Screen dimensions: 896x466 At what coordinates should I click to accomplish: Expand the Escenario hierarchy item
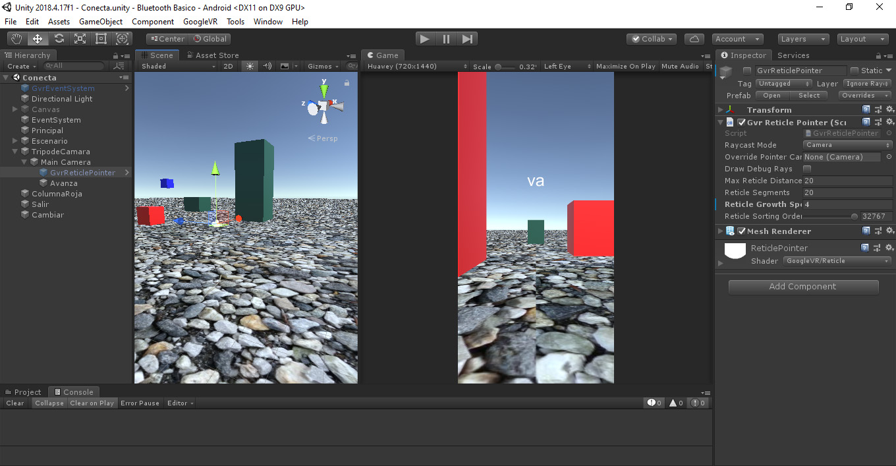click(x=15, y=141)
